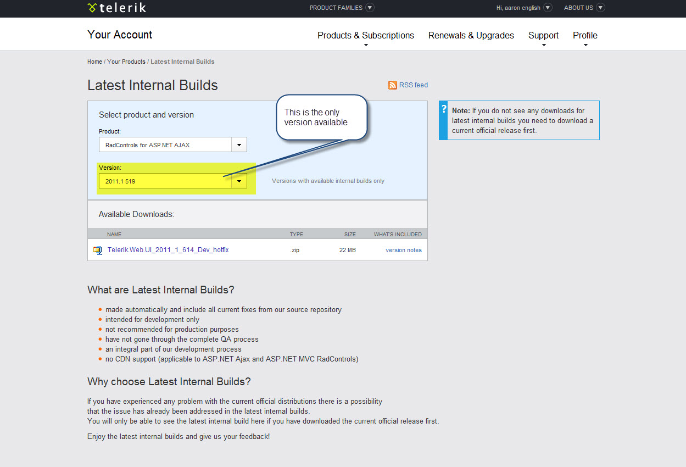Click 'not recommended for production purposes' bullet
686x467 pixels.
(x=172, y=329)
